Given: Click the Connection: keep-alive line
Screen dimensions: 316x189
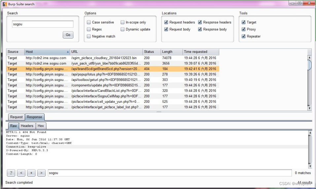Looking at the screenshot, I should coord(26,147).
